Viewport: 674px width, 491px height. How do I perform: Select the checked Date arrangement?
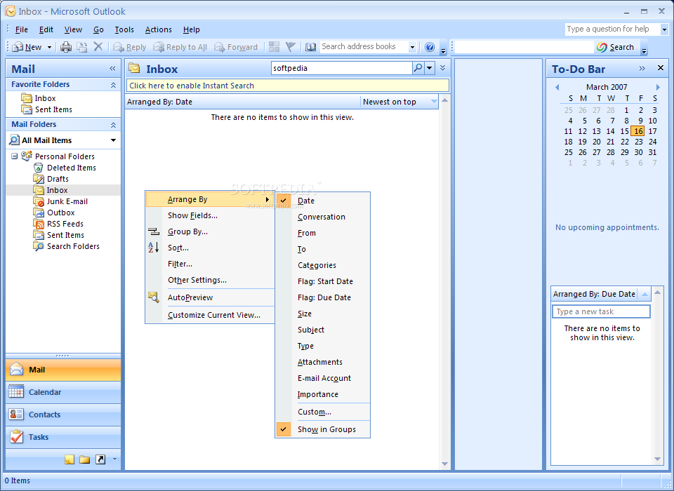[x=322, y=201]
